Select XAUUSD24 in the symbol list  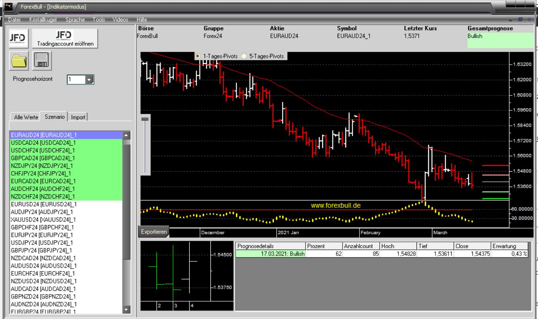pos(43,219)
